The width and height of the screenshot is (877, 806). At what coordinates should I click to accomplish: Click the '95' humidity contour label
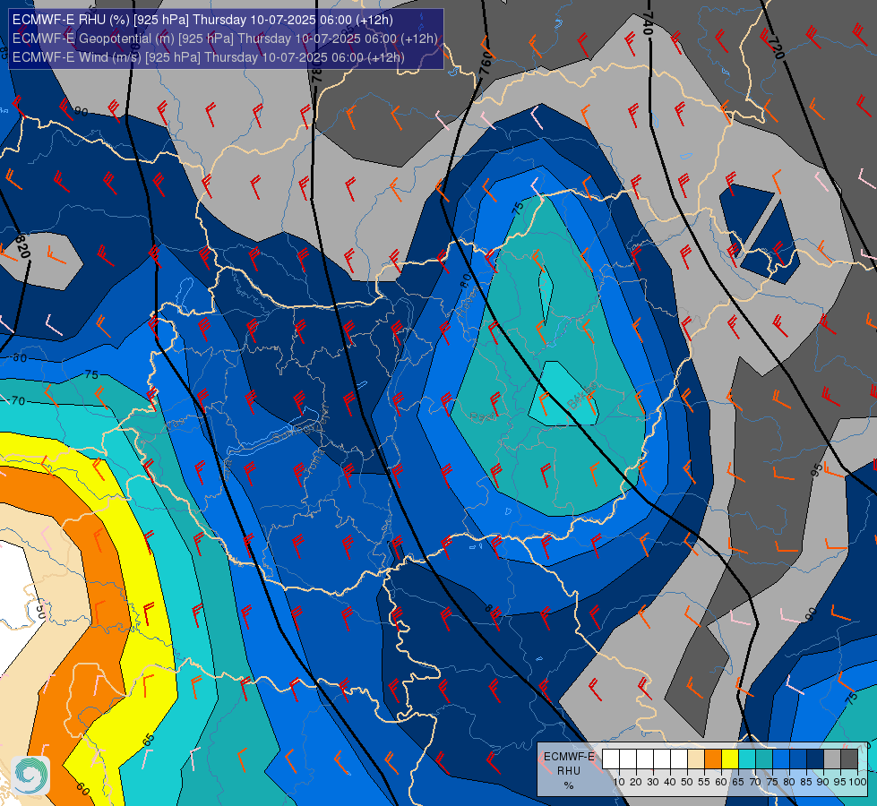coord(817,468)
